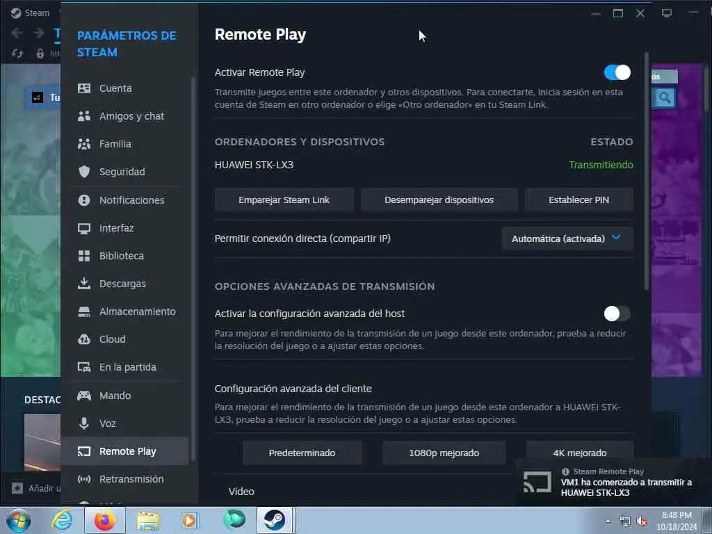Show hidden tray icons arrow

click(x=608, y=521)
